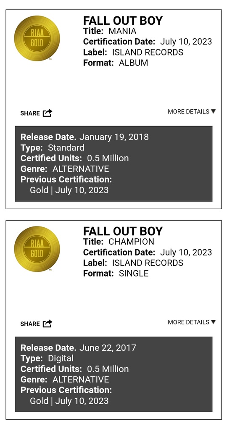Viewport: 227px width, 429px height.
Task: Collapse MORE DETAILS triangle on CHAMPION card
Action: pyautogui.click(x=213, y=322)
